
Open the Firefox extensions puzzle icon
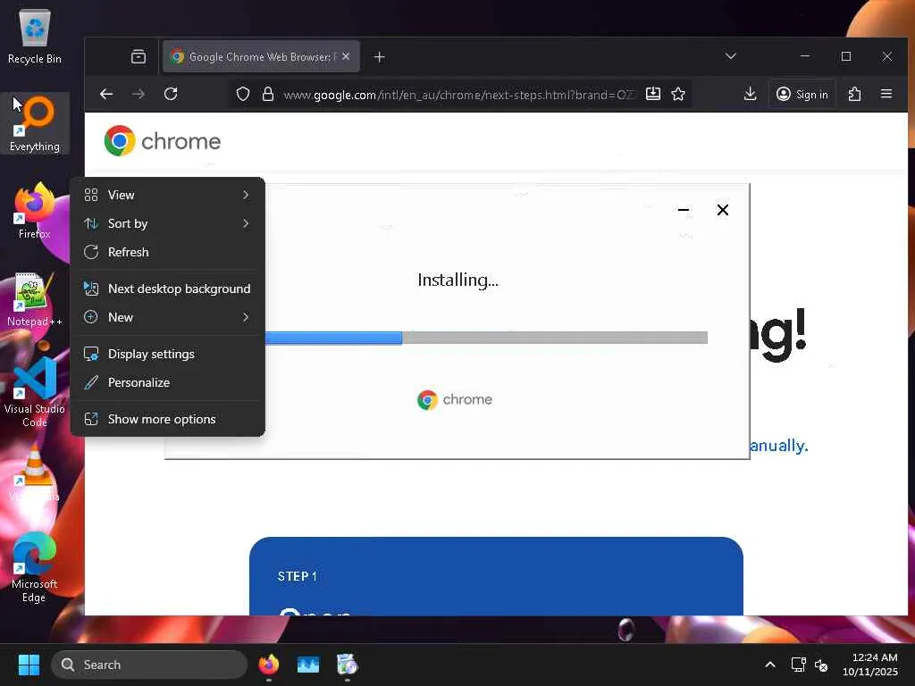(854, 94)
